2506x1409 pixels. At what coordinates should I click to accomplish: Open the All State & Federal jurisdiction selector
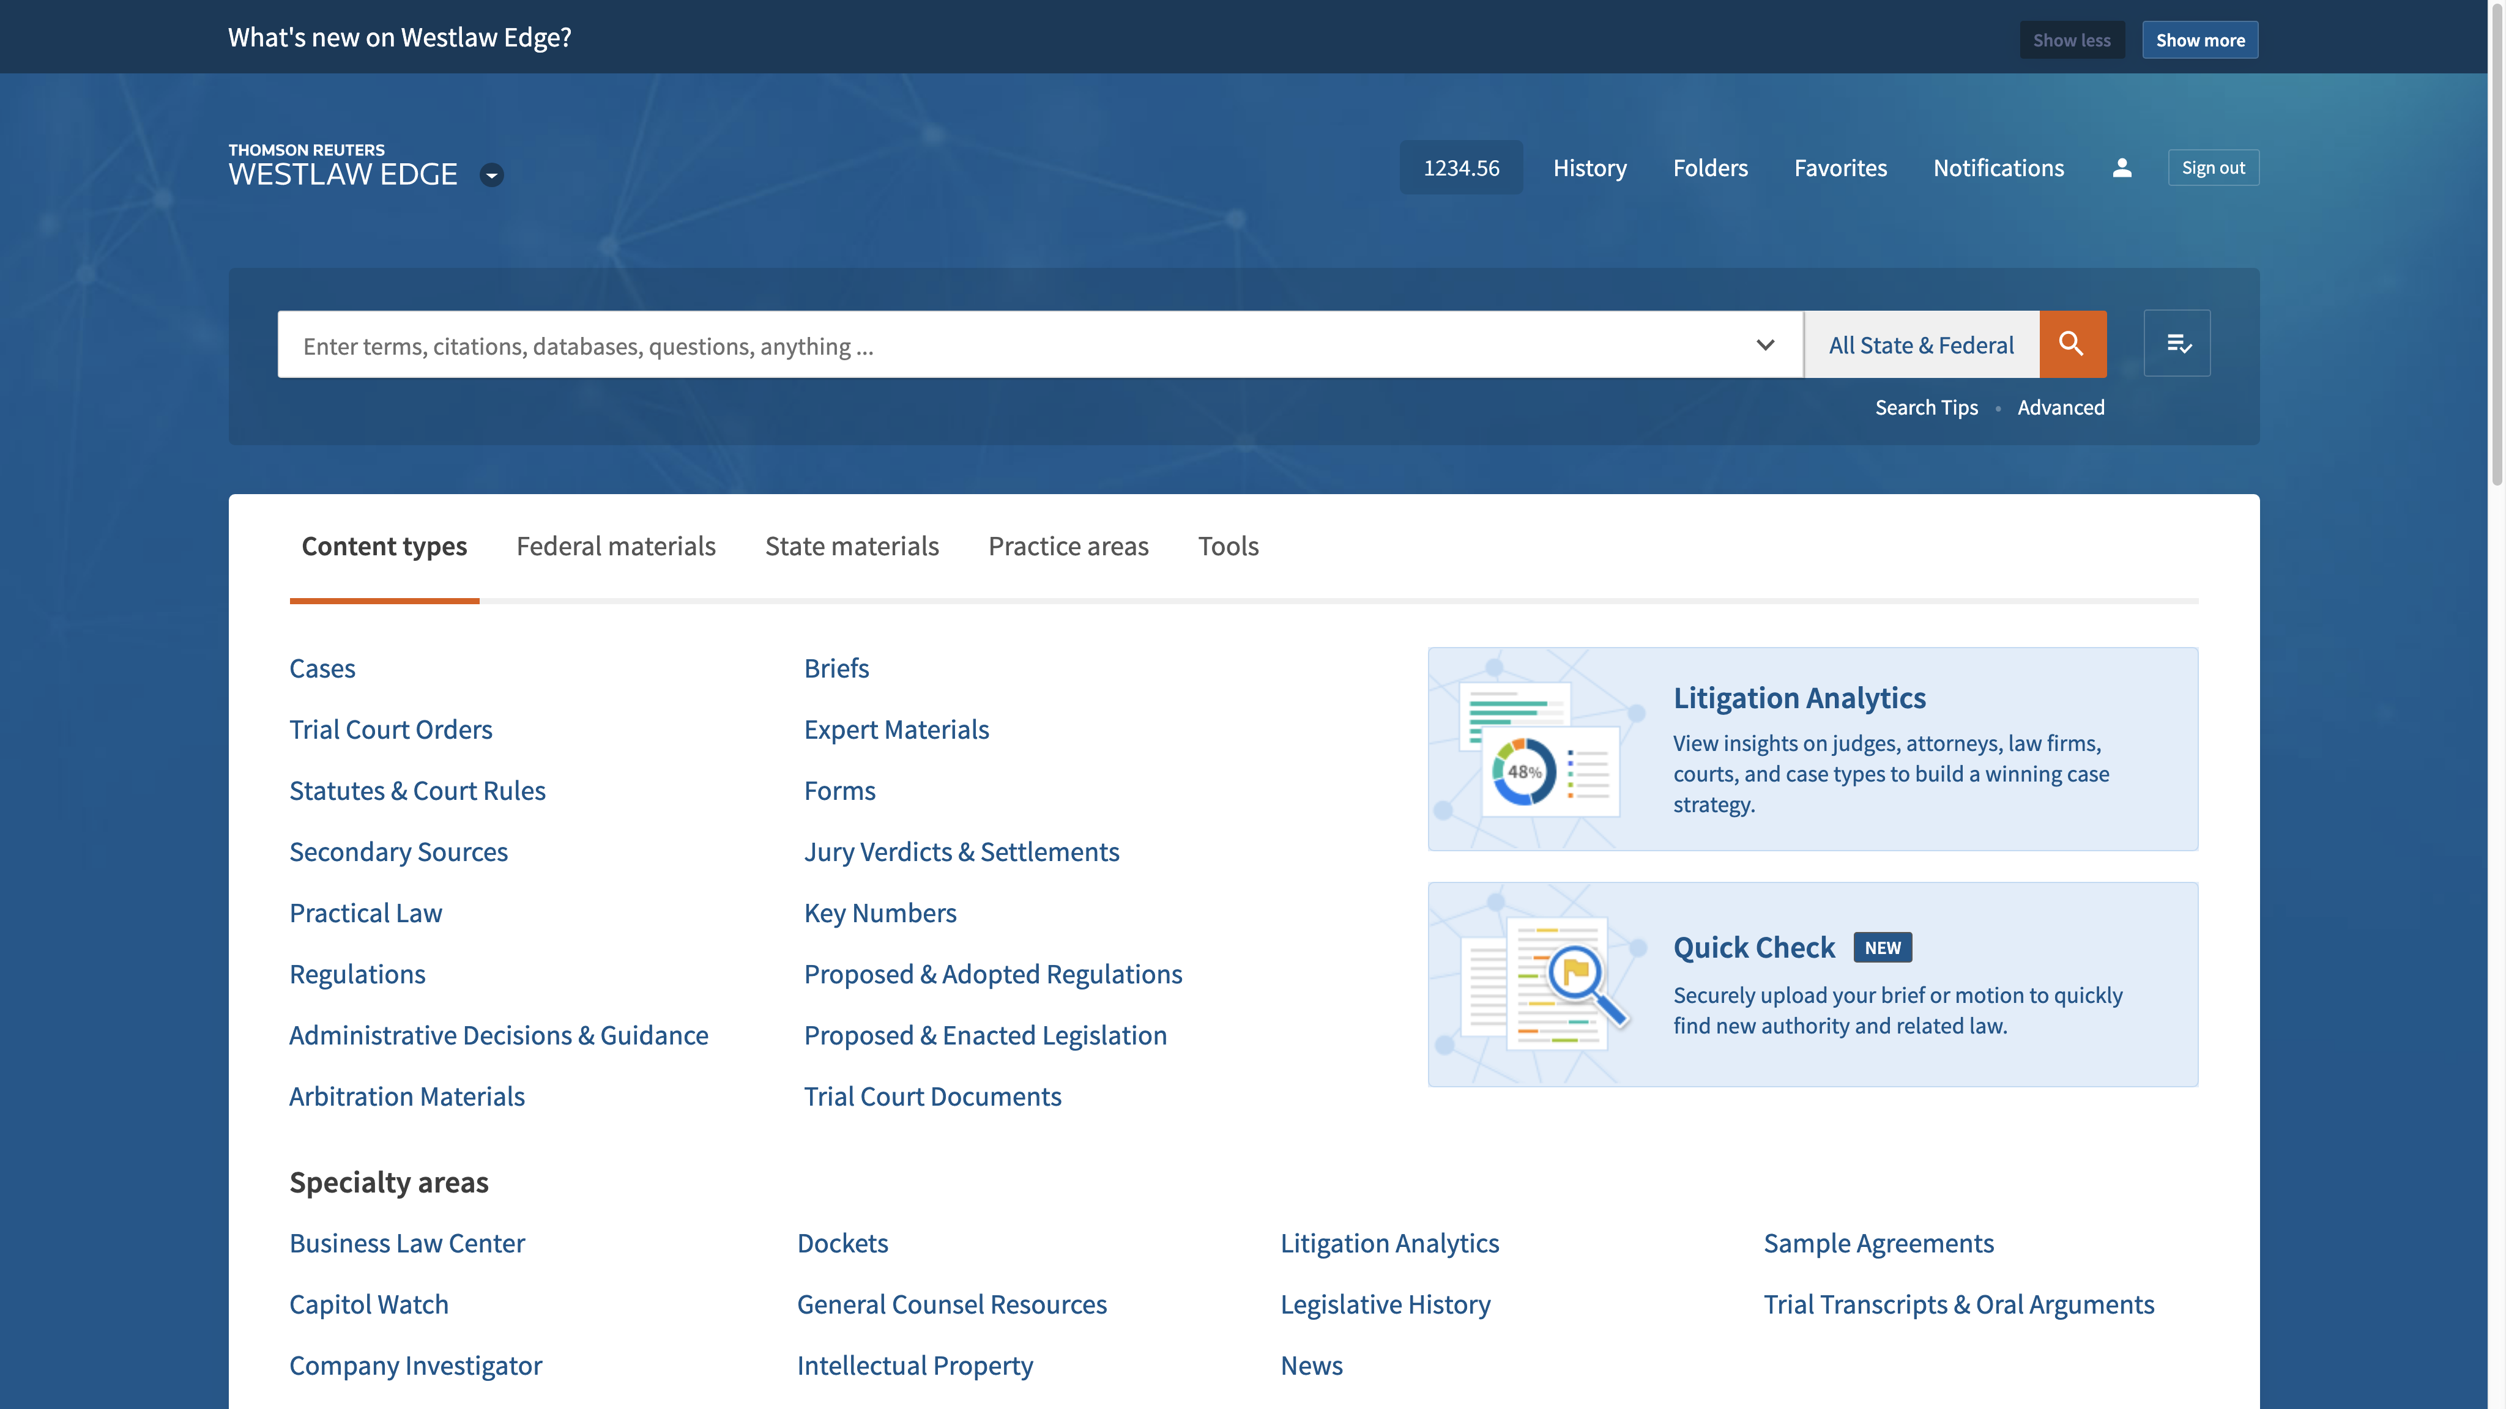(x=1920, y=345)
